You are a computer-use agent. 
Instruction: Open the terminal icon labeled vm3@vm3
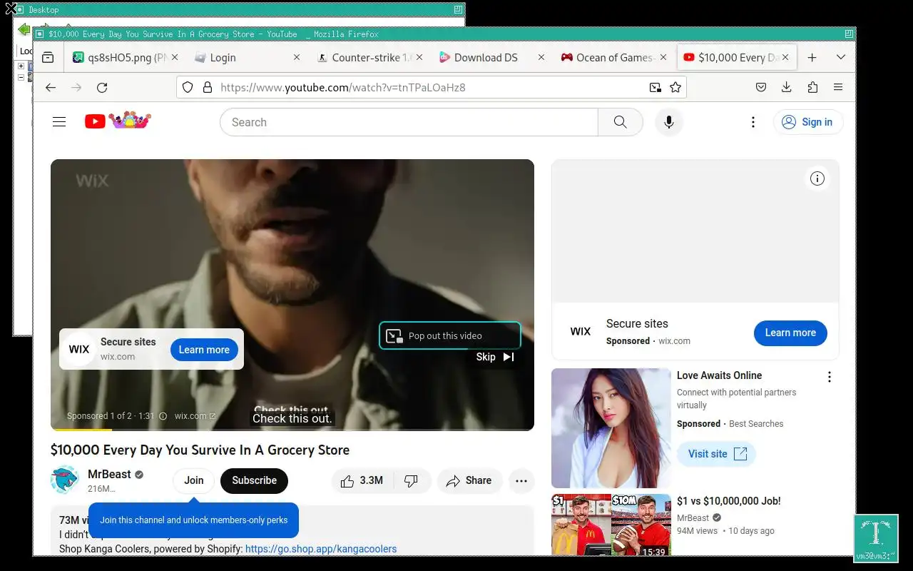point(876,537)
